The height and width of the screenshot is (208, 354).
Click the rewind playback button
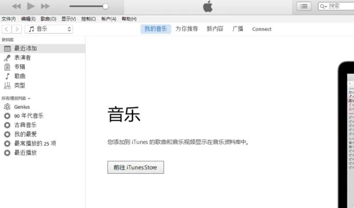pyautogui.click(x=16, y=6)
